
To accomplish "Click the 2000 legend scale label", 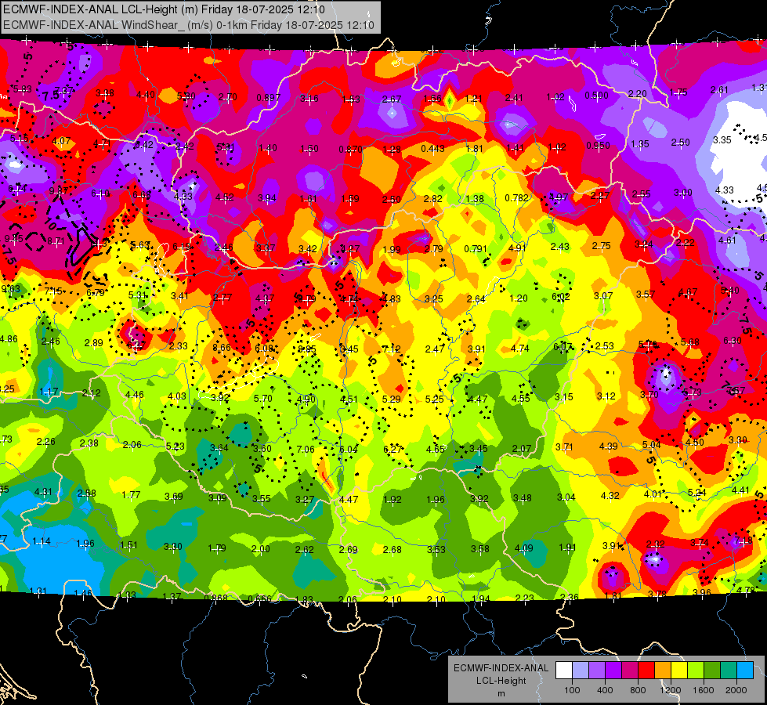I will (x=736, y=690).
